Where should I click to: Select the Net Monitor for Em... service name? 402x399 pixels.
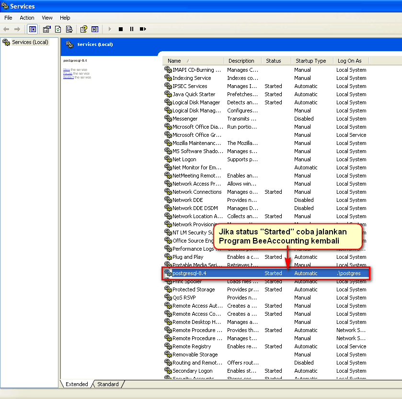click(196, 167)
